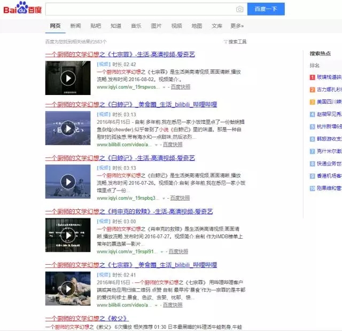Switch to the 知道 tab
The image size is (342, 331).
tap(116, 26)
